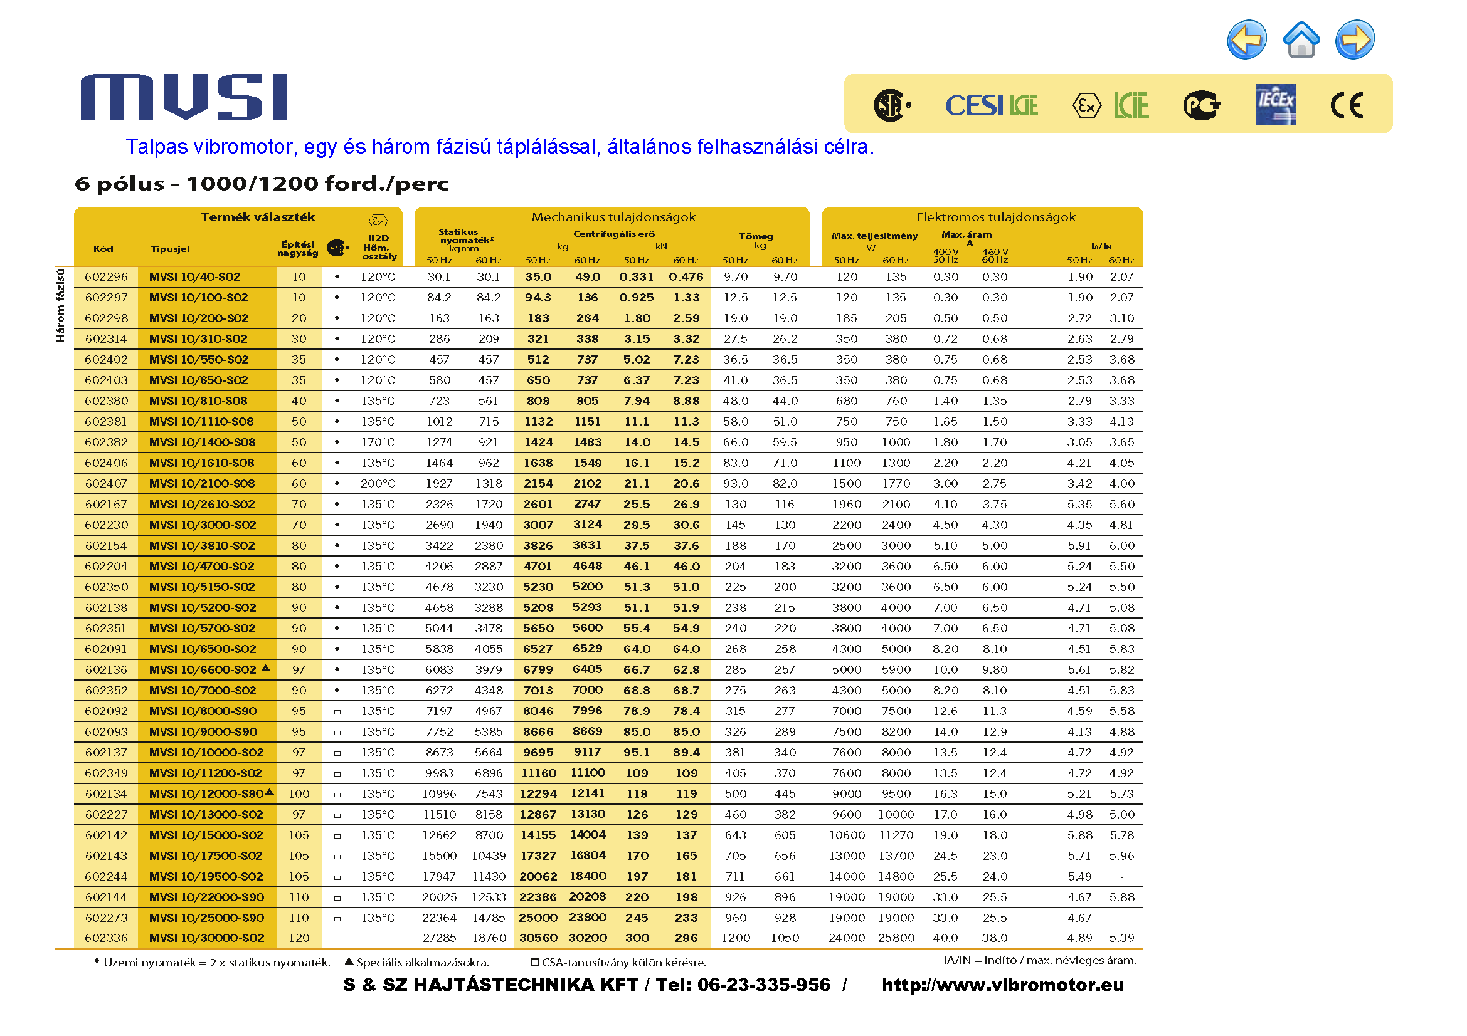Select product code 602296 in table
This screenshot has width=1467, height=1036.
point(106,277)
